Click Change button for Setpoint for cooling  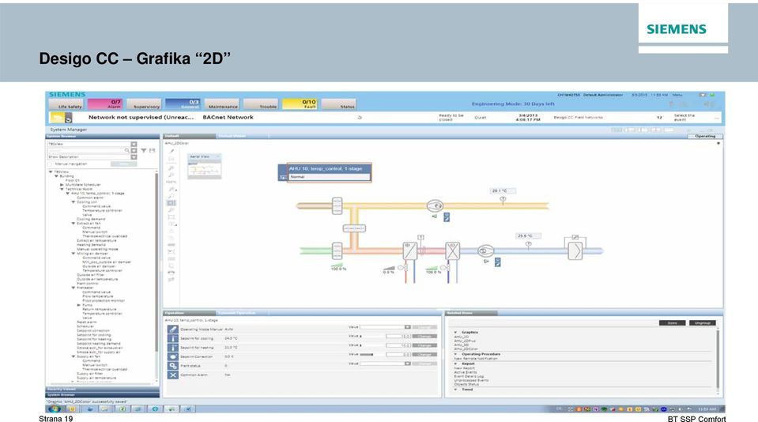point(424,337)
